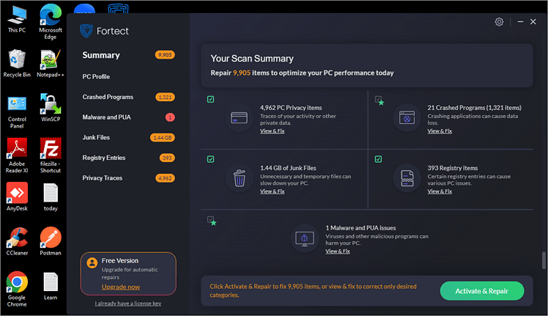
Task: Click the '393 Registry items' heading
Action: coord(453,168)
